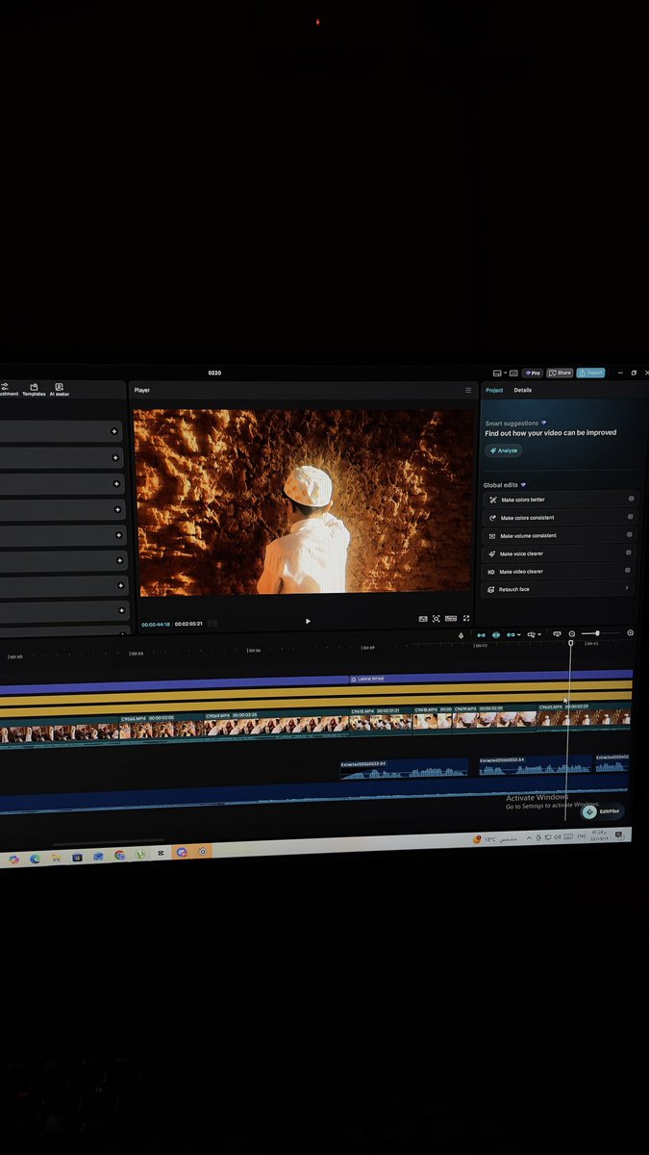Click the timeline playhead handle

tap(570, 643)
